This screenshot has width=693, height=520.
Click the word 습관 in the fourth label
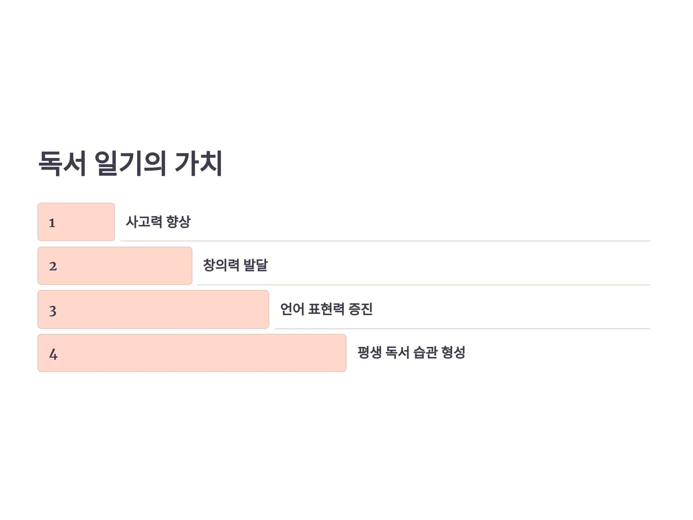[x=425, y=352]
